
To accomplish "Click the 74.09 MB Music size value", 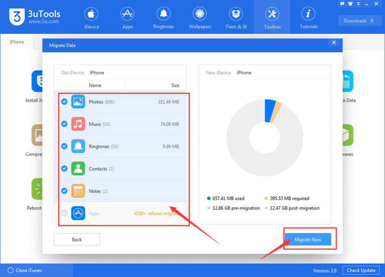I will click(x=169, y=124).
